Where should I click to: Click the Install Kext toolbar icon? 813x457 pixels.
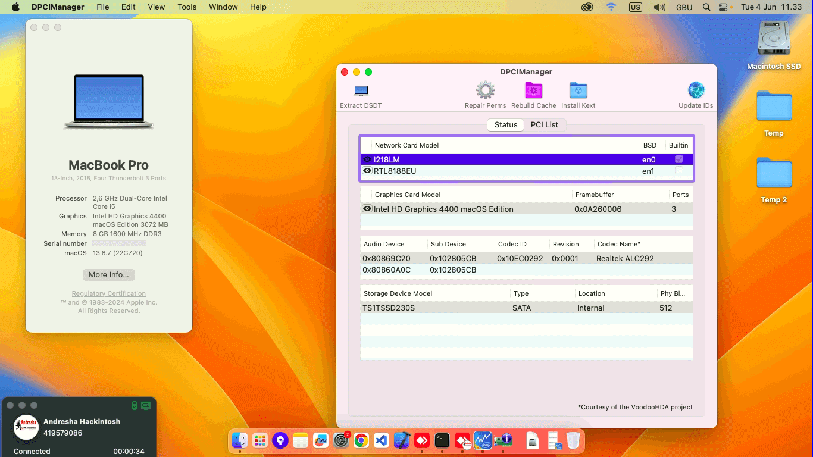point(578,90)
